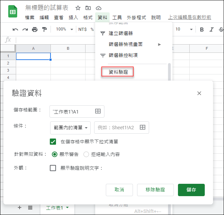Image resolution: width=224 pixels, height=215 pixels.
Task: Select the 拒絕輸入內容 radio button
Action: coord(86,154)
